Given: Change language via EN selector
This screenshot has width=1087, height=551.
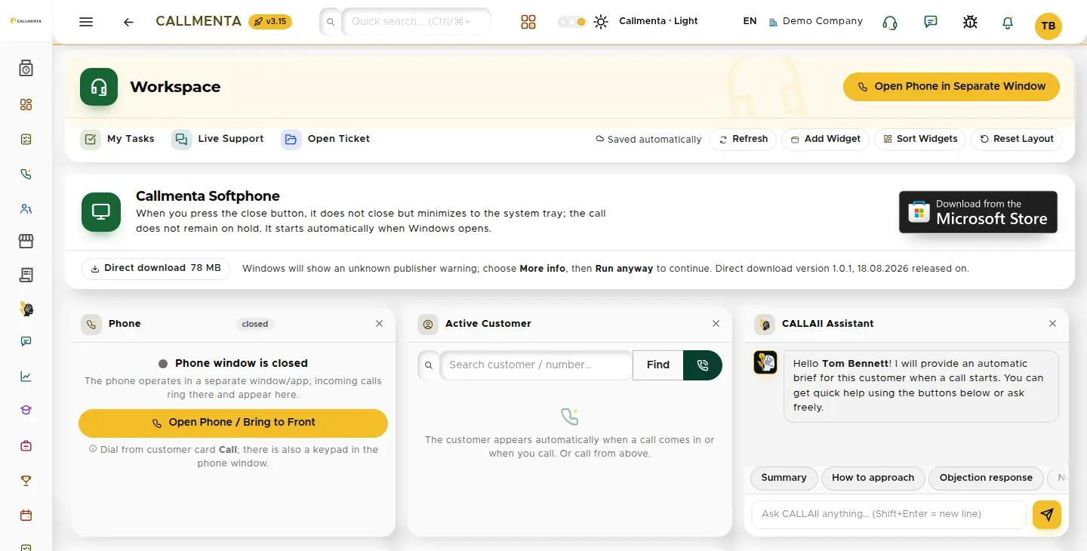Looking at the screenshot, I should 750,21.
